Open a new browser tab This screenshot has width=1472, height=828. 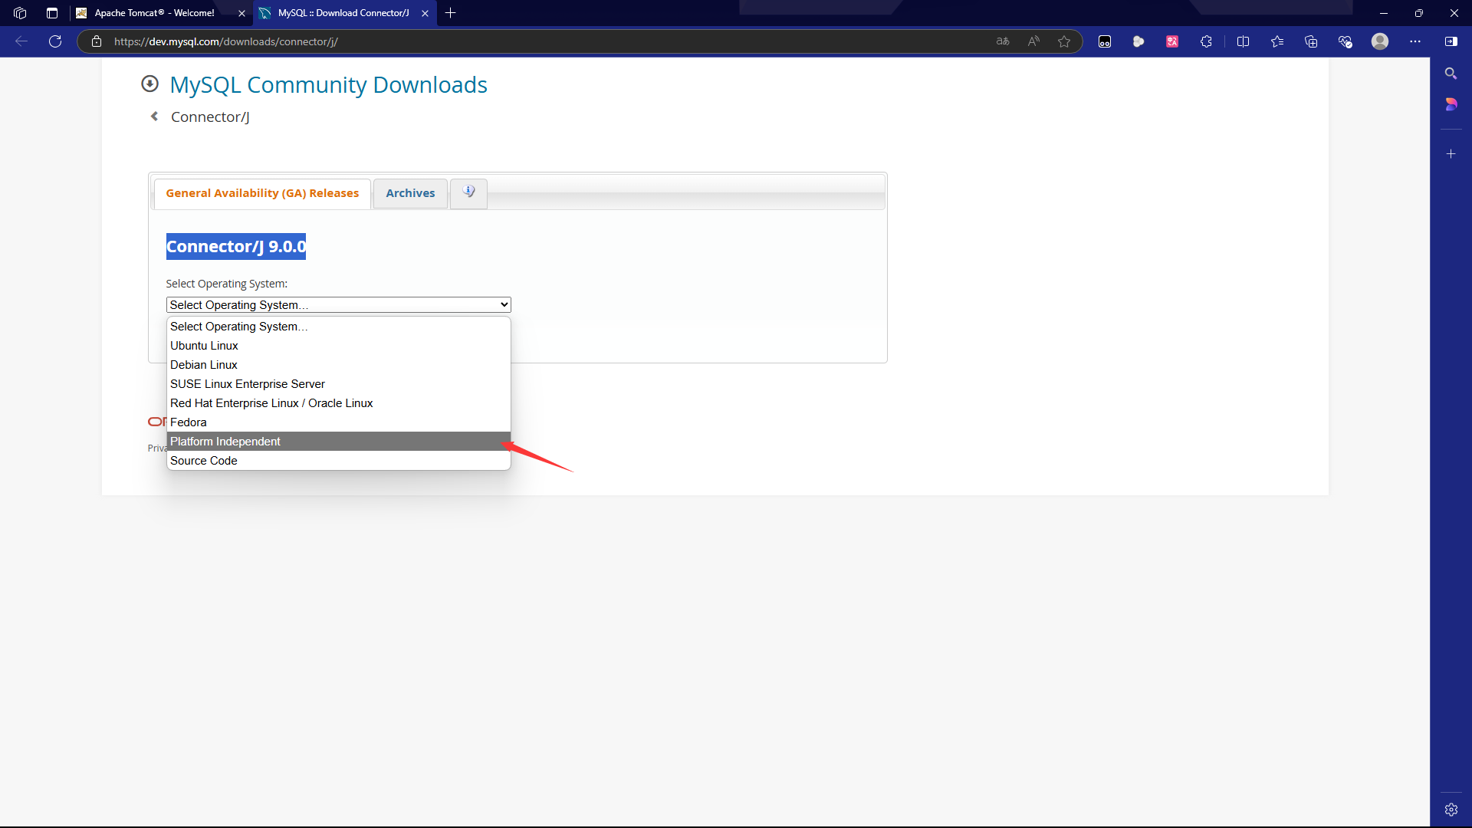(451, 13)
